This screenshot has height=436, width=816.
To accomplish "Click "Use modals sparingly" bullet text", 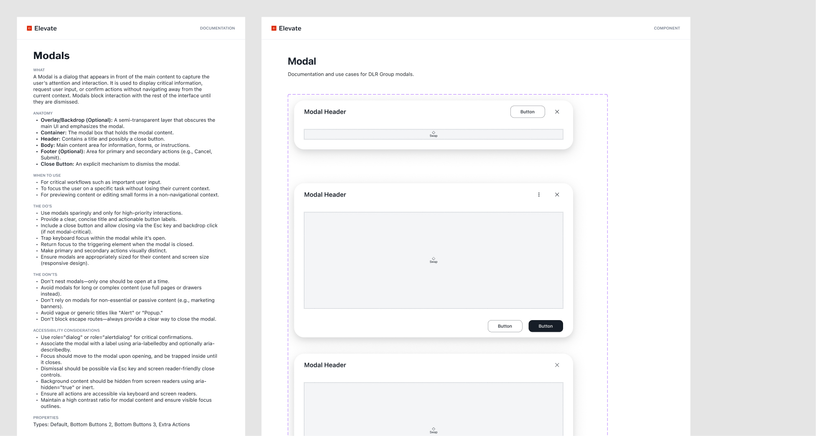I will 112,213.
